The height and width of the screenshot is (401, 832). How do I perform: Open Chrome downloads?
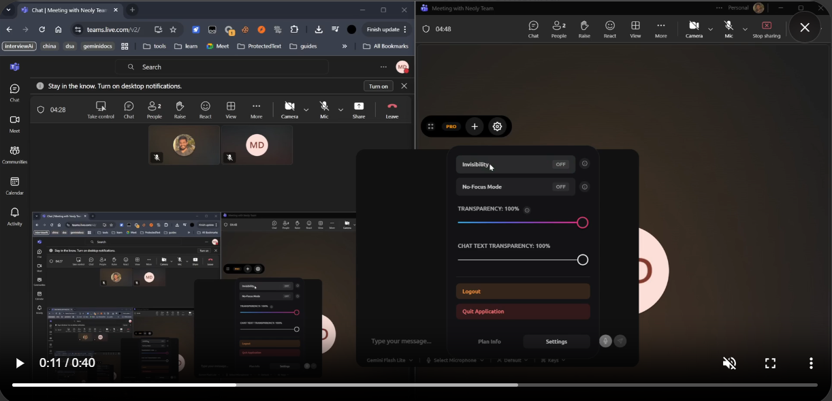click(319, 30)
